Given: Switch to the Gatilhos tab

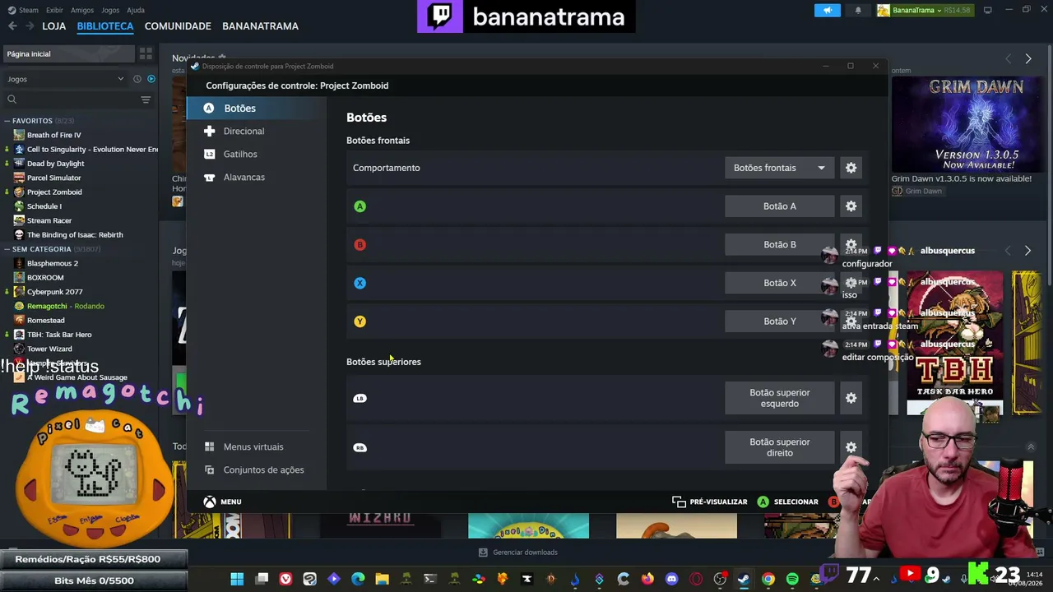Looking at the screenshot, I should [x=257, y=155].
